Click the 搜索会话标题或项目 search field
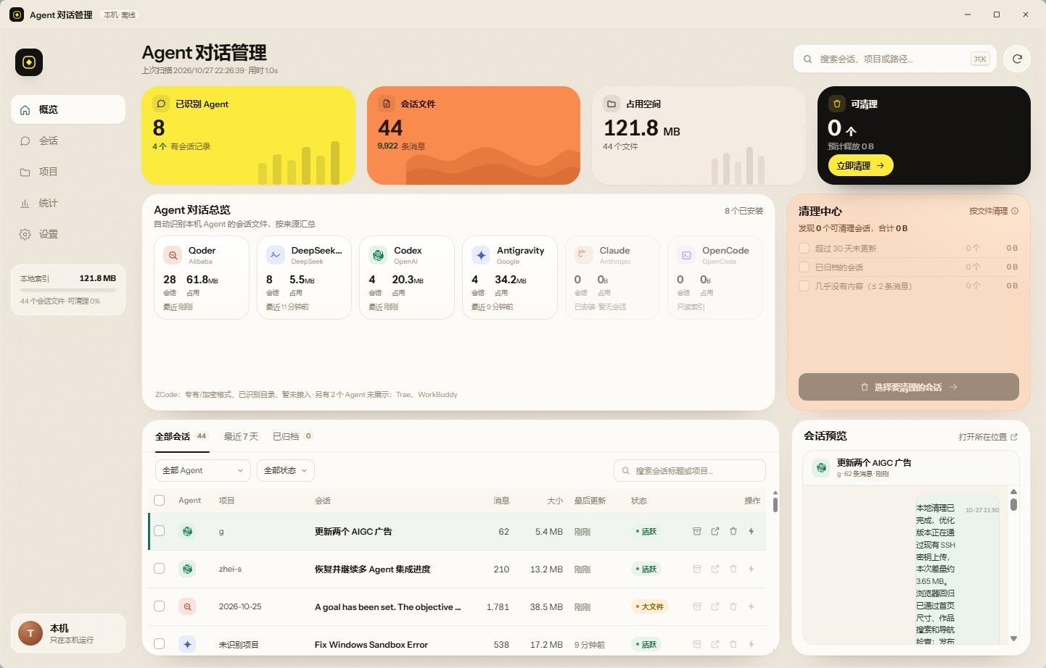1046x668 pixels. [690, 470]
